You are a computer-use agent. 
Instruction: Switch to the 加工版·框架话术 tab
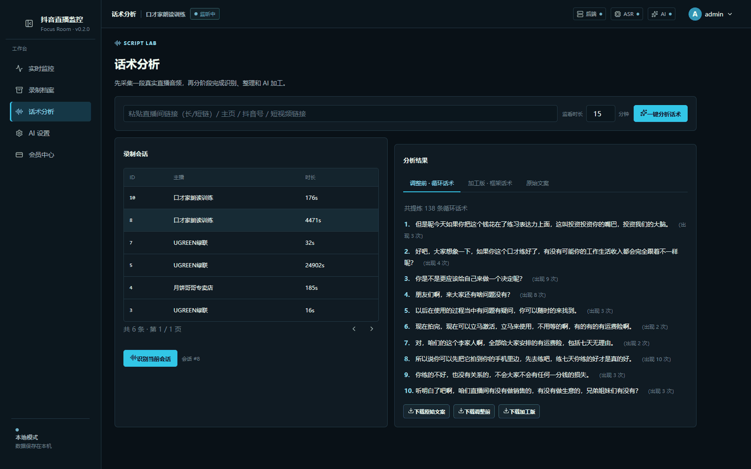[x=490, y=183]
